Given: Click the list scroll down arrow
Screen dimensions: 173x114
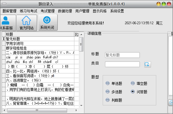Looking at the screenshot, I should [x=81, y=106].
